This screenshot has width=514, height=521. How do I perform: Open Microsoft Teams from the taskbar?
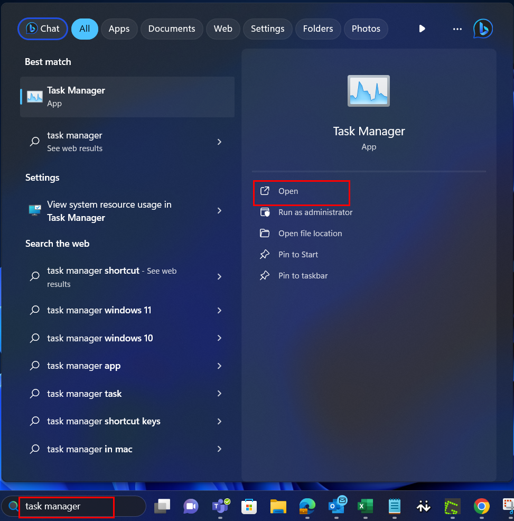(x=220, y=506)
